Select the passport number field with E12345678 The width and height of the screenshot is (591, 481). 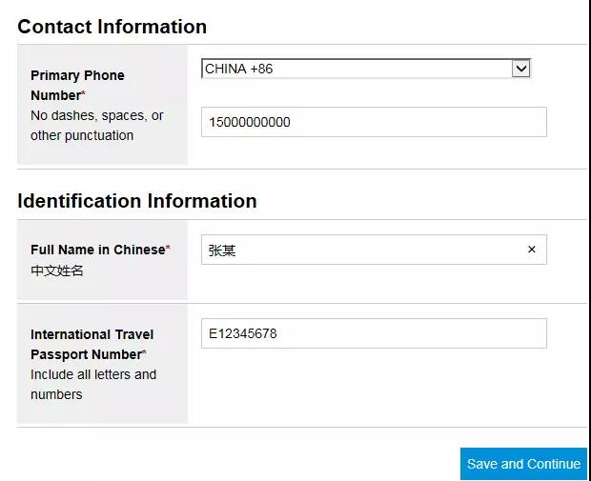pyautogui.click(x=374, y=333)
